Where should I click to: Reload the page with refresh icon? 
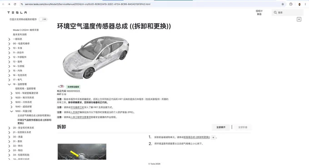tap(15, 4)
